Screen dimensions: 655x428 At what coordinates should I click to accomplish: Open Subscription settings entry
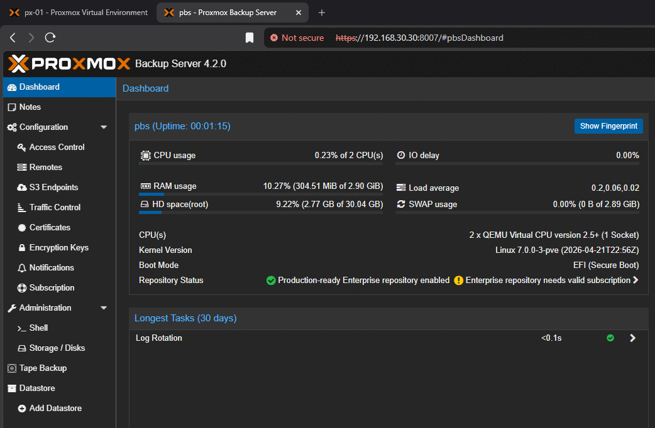(x=59, y=288)
